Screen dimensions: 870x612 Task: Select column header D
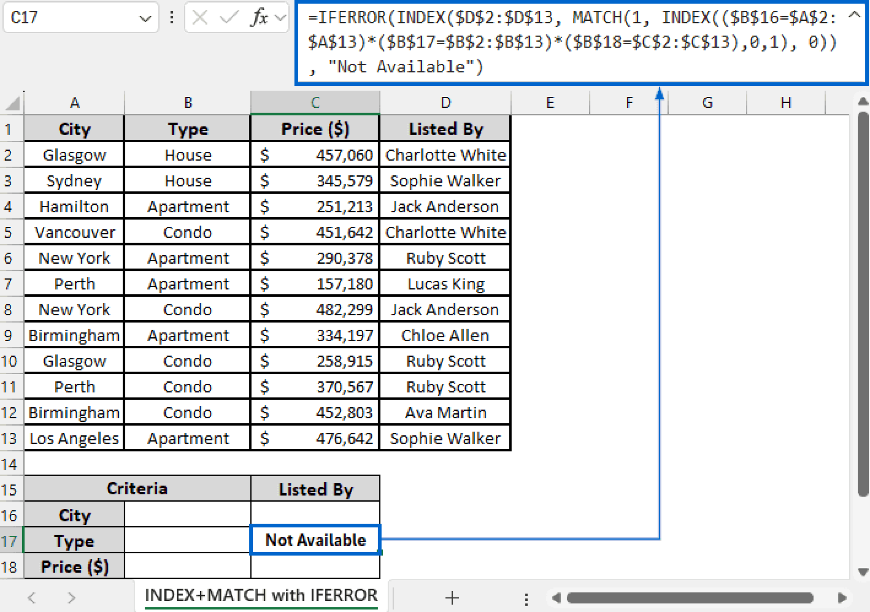point(445,102)
